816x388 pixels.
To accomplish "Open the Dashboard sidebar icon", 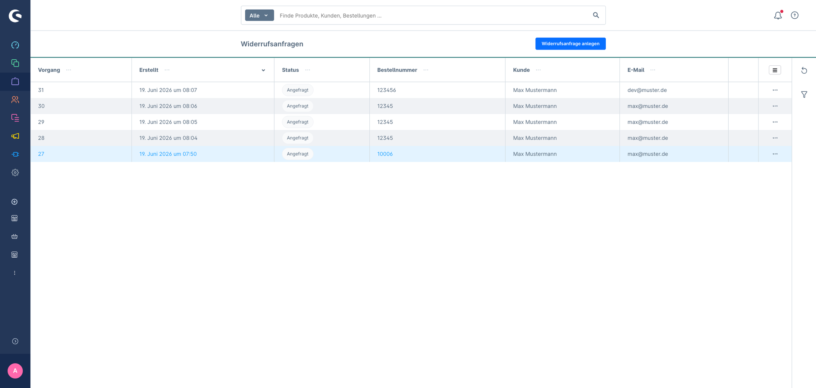I will [15, 45].
